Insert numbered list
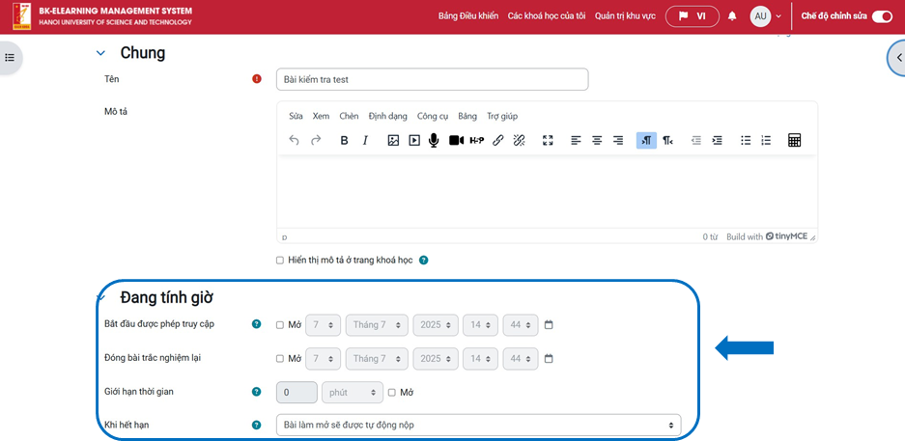Image resolution: width=905 pixels, height=441 pixels. (766, 140)
